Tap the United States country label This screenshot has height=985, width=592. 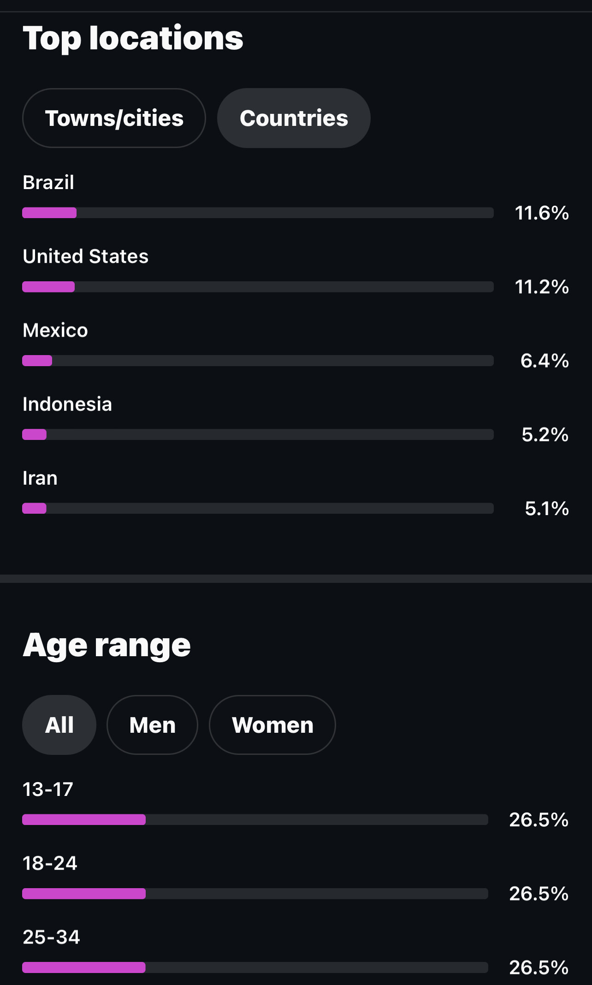coord(86,256)
